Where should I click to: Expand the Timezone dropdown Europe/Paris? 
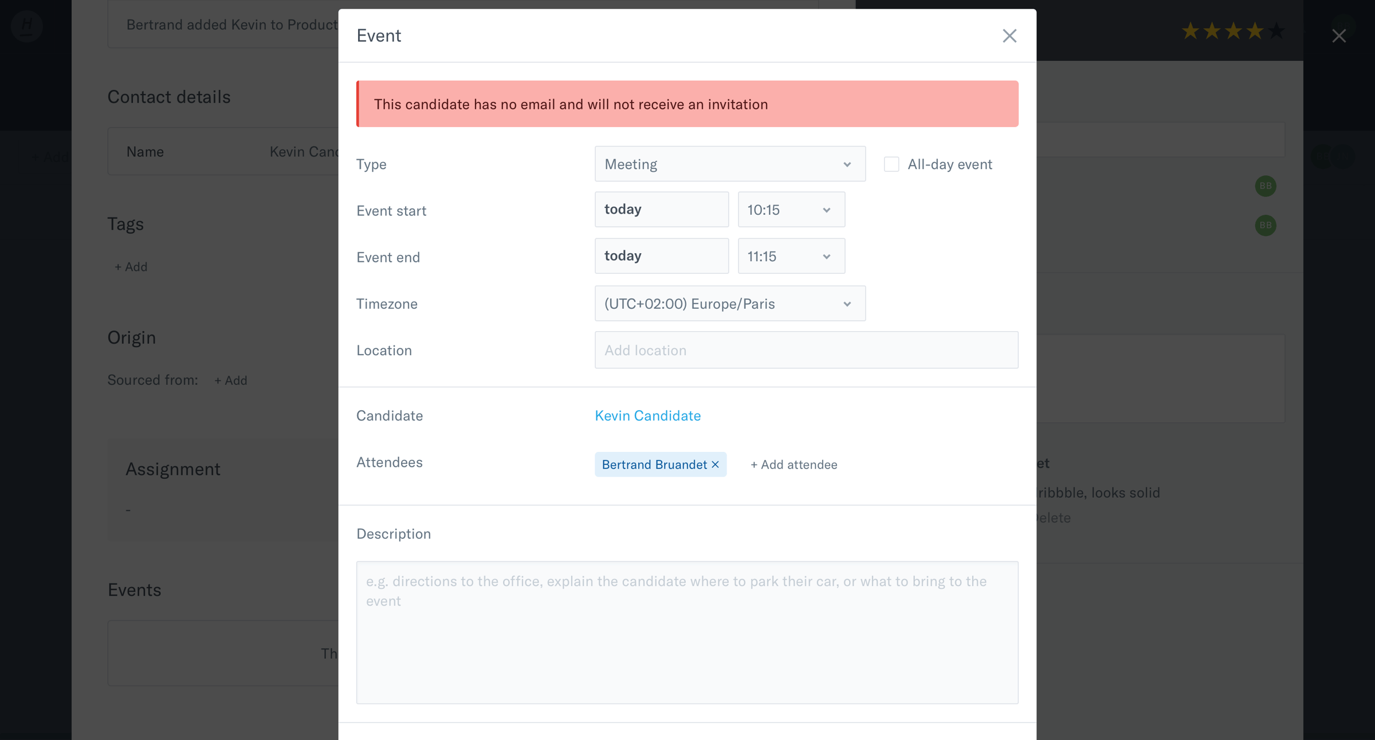[x=730, y=304]
